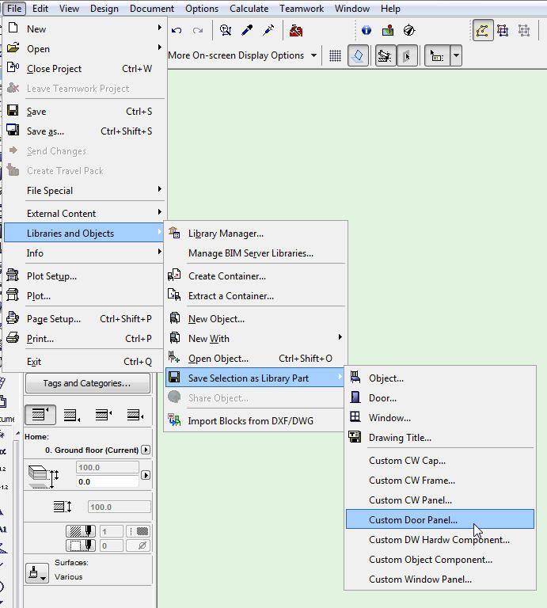Click the dotted pattern swatch beside pen 1

click(139, 531)
